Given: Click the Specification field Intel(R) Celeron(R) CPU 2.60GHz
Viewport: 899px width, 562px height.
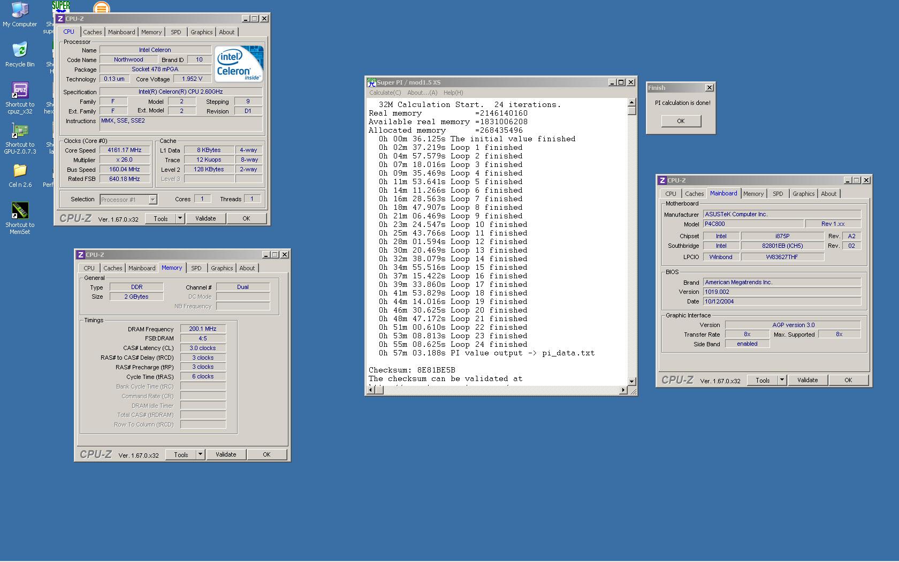Looking at the screenshot, I should (181, 92).
